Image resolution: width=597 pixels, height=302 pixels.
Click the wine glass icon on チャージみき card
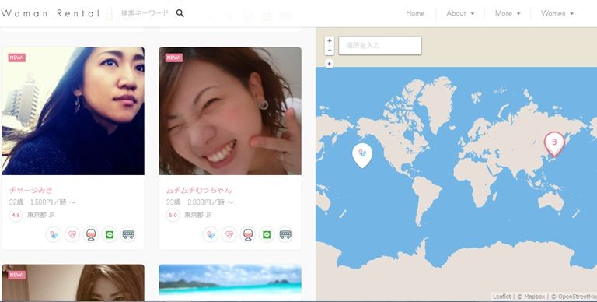coord(91,234)
